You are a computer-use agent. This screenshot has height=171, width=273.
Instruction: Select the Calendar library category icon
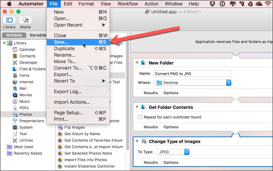(x=15, y=49)
